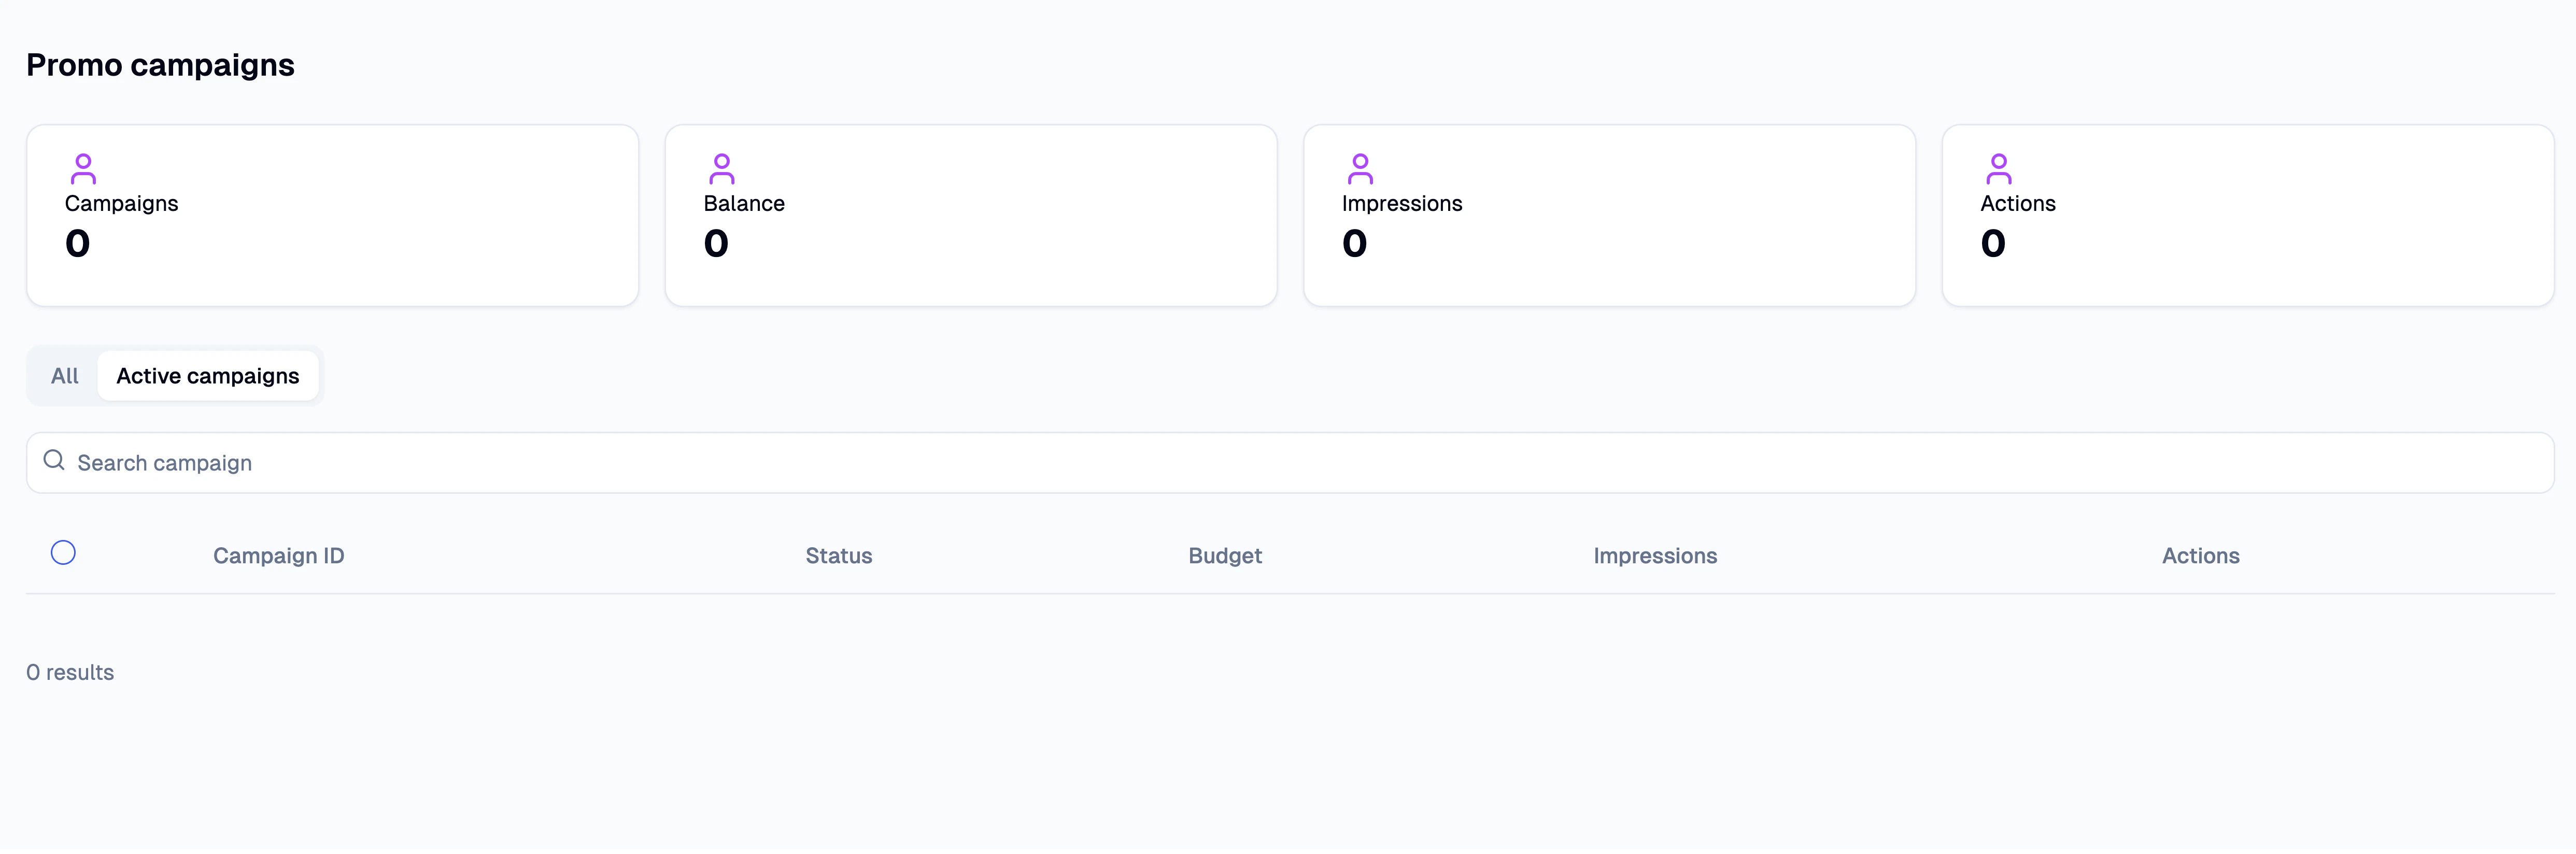Open the Actions stat card
The width and height of the screenshot is (2576, 854).
coord(2247,216)
